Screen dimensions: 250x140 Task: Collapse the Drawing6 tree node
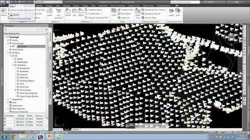(5, 37)
